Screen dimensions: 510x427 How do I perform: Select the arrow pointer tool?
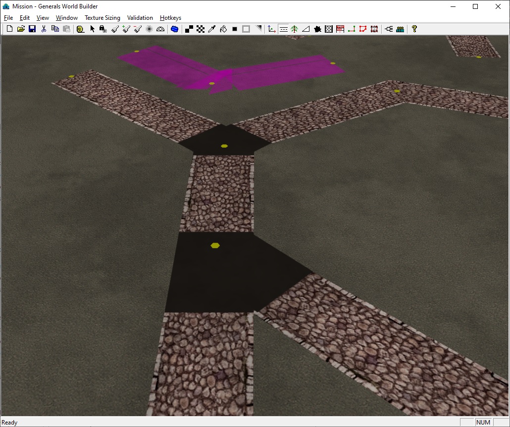point(92,29)
